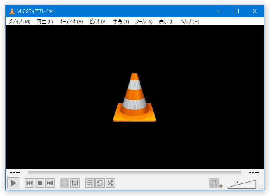Screen dimensions: 270x196
Task: Skip to previous media track
Action: point(29,183)
